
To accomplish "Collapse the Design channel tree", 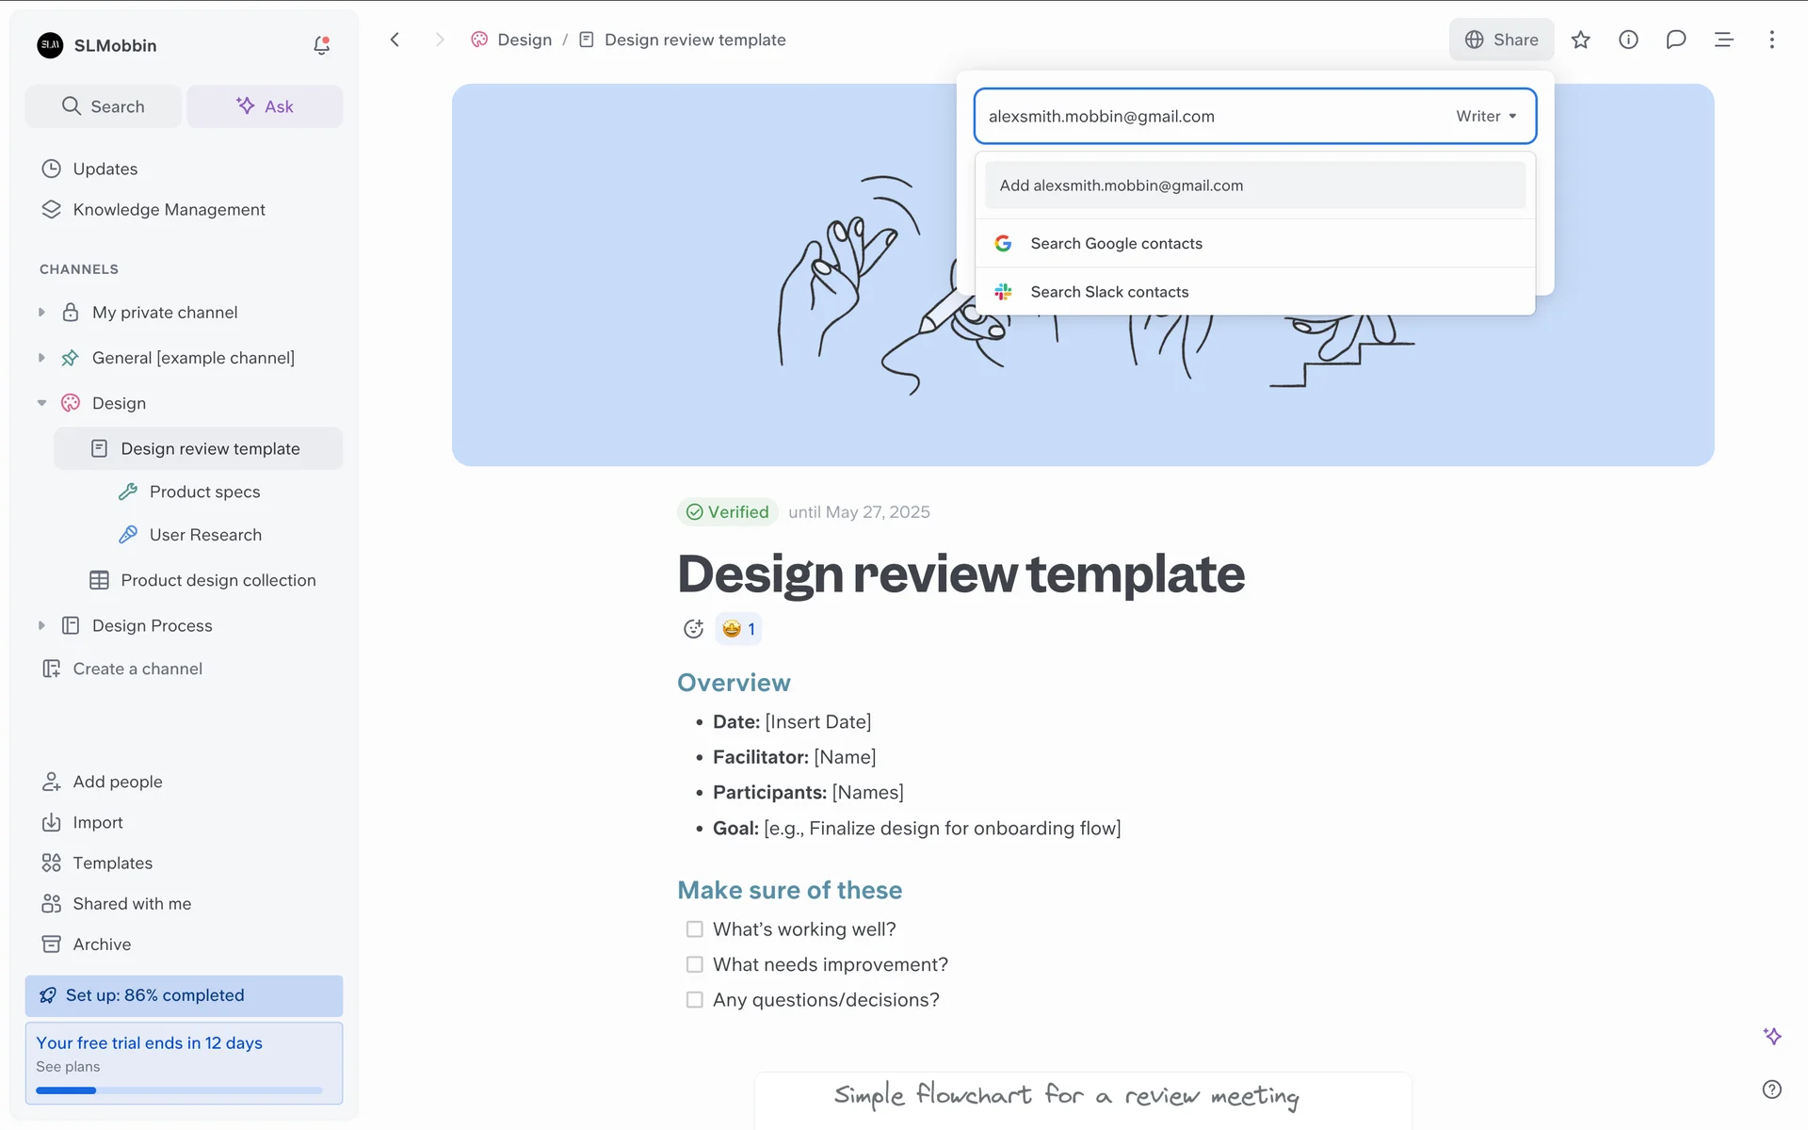I will coord(41,403).
